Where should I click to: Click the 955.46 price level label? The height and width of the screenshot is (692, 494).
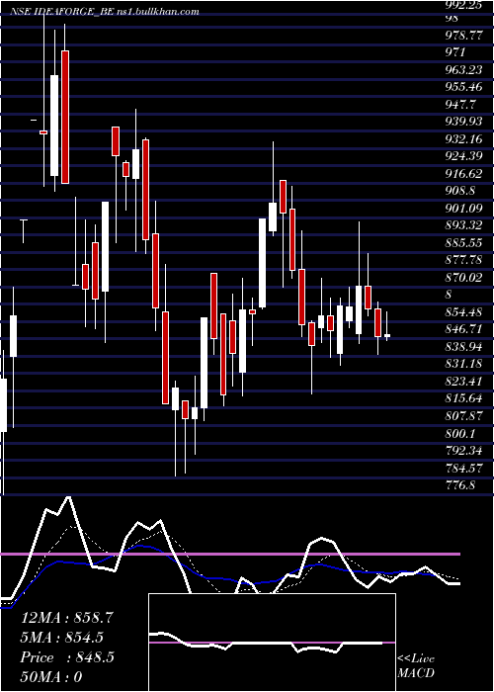(464, 87)
